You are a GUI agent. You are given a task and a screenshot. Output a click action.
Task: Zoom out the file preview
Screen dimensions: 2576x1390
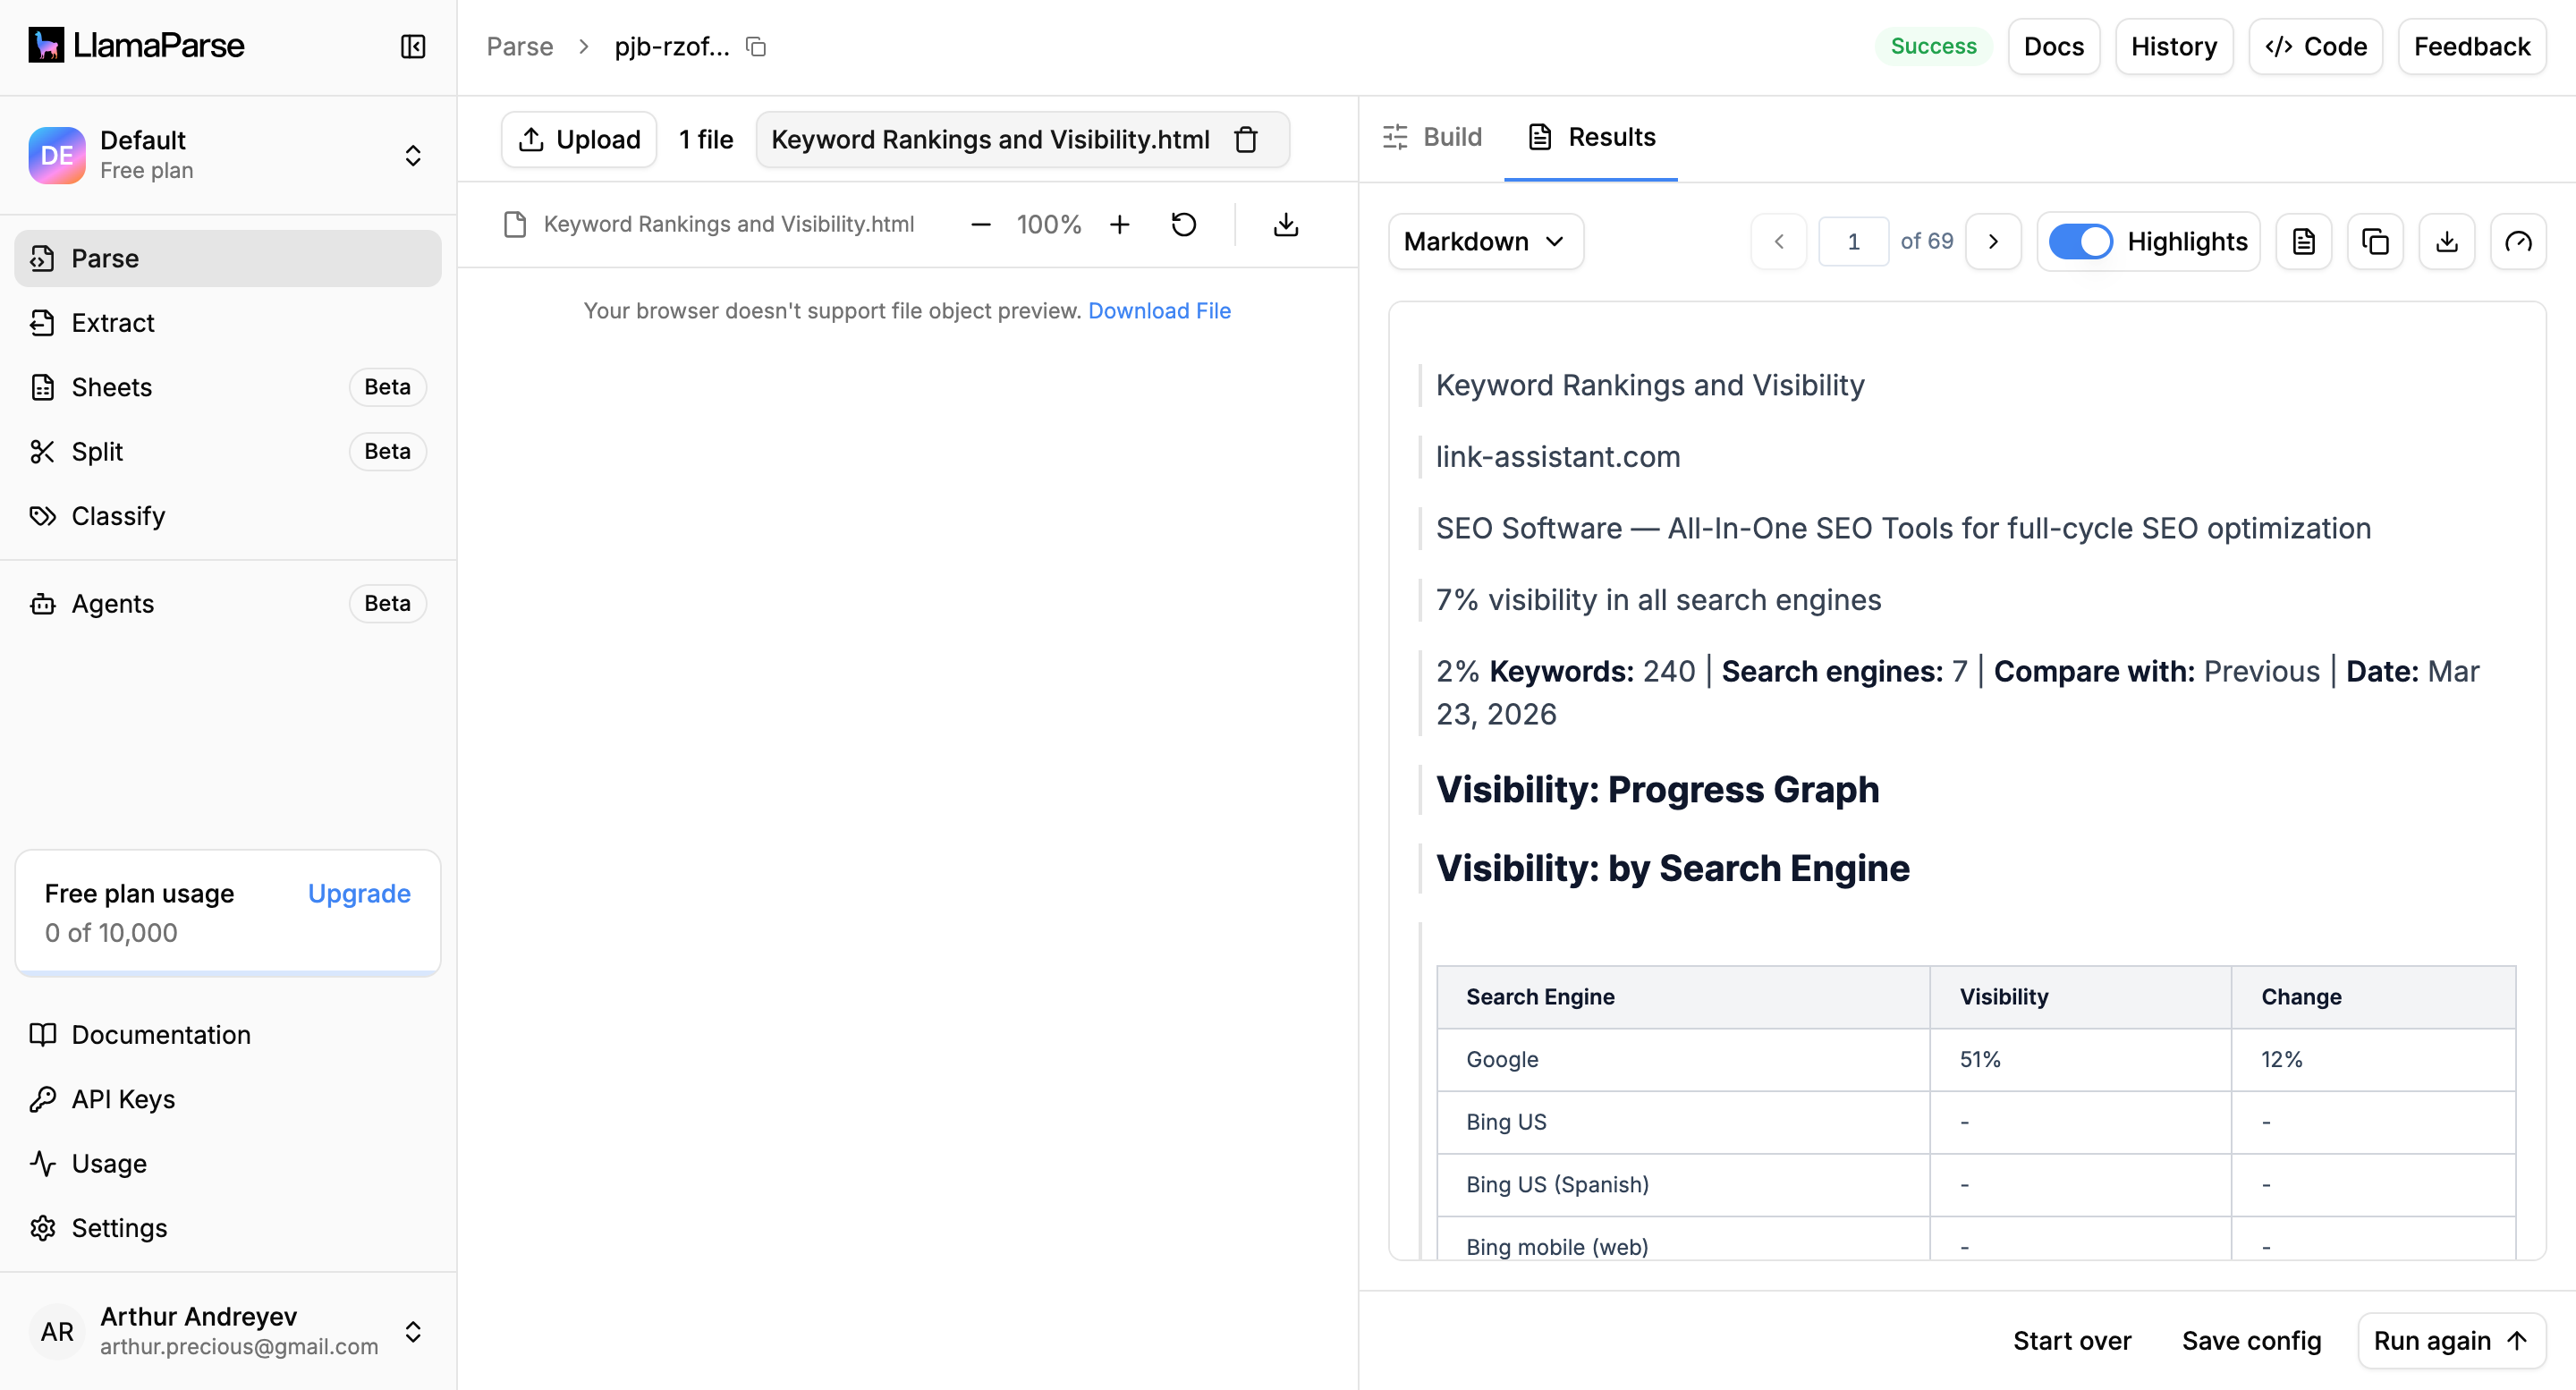(x=980, y=224)
